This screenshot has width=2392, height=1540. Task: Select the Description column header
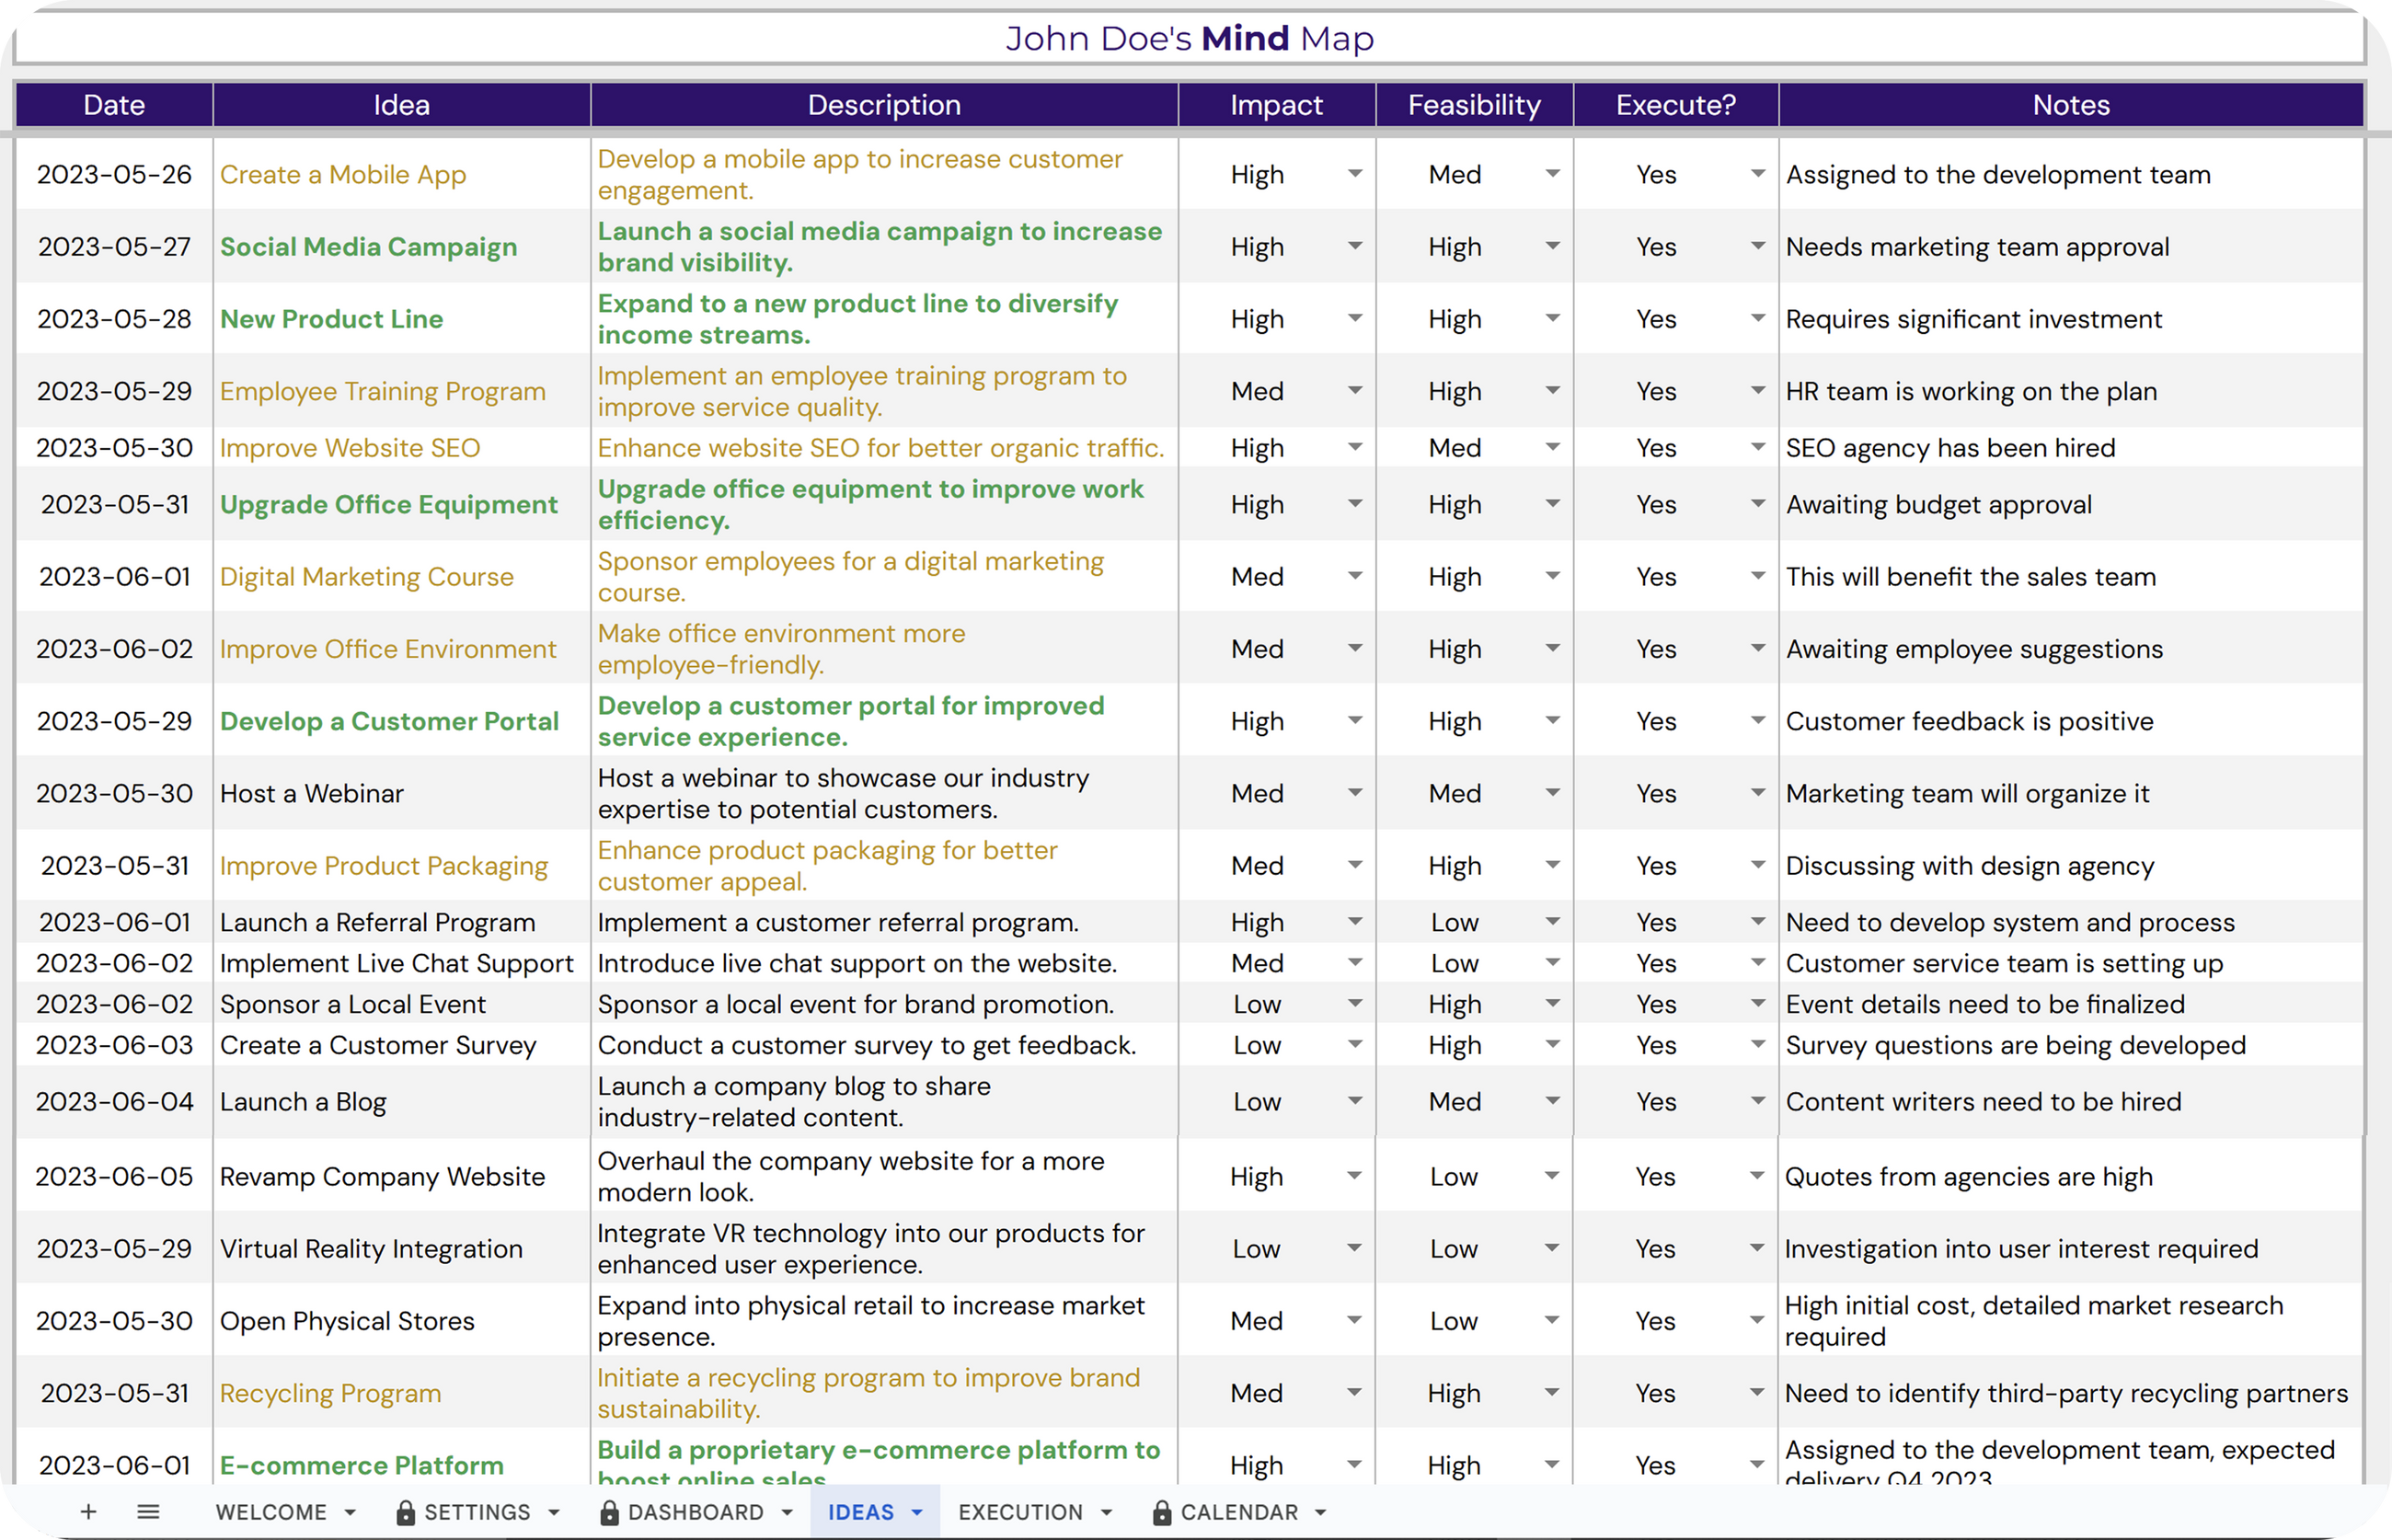(x=883, y=105)
